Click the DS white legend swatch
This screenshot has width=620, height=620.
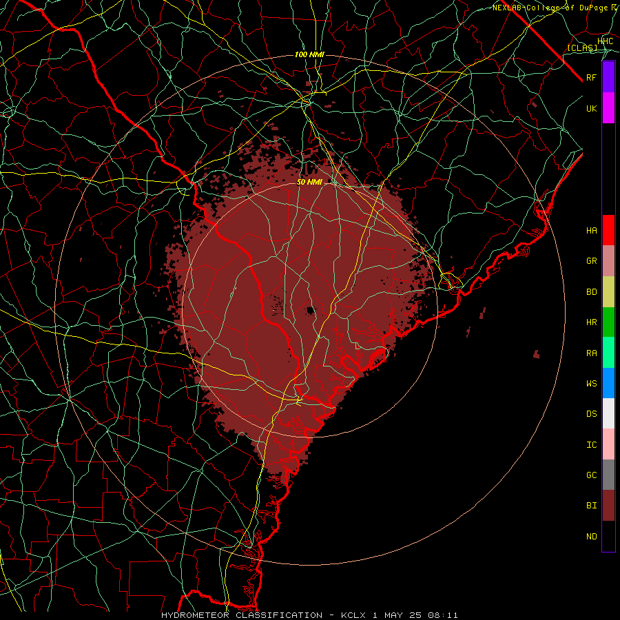(x=608, y=413)
